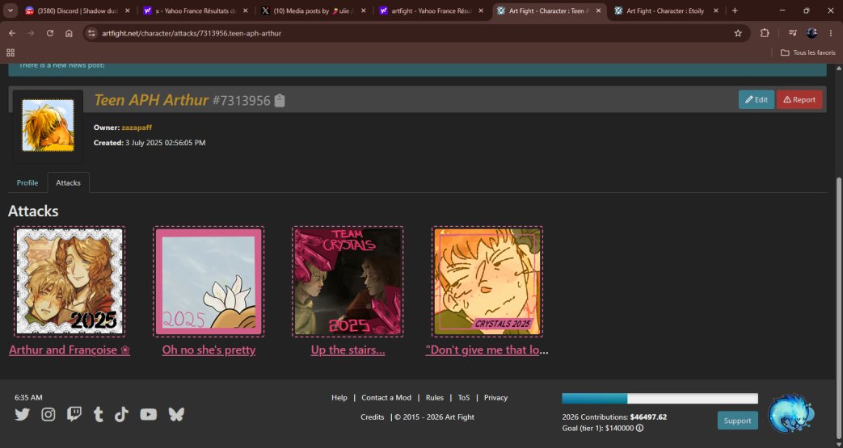Open the Up the stairs... attack link

(x=348, y=350)
